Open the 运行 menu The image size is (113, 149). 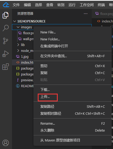[x=72, y=5]
